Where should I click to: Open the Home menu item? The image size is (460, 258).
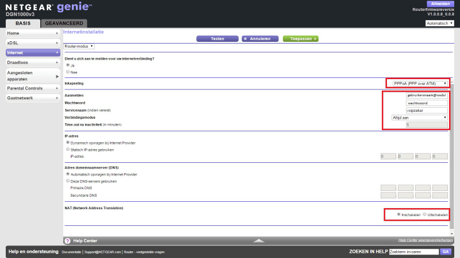pyautogui.click(x=33, y=33)
